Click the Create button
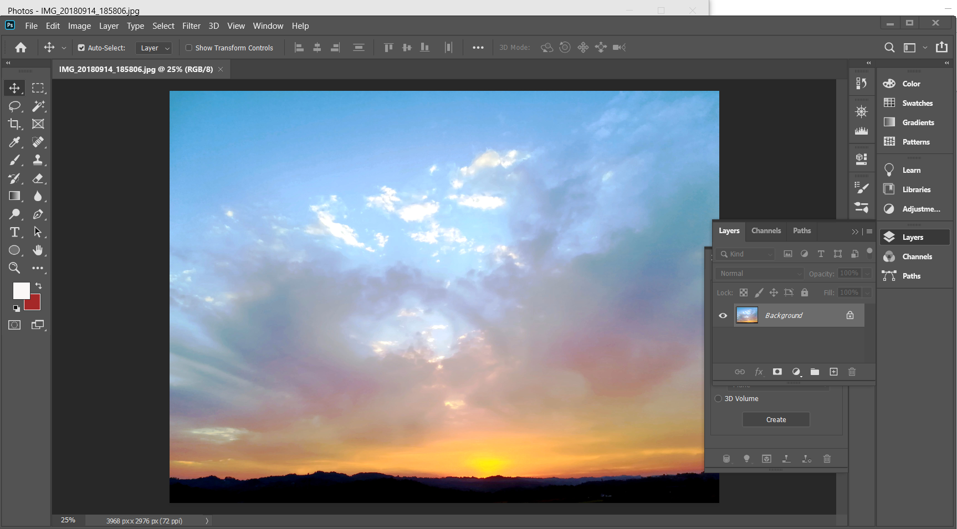The width and height of the screenshot is (957, 529). tap(776, 420)
